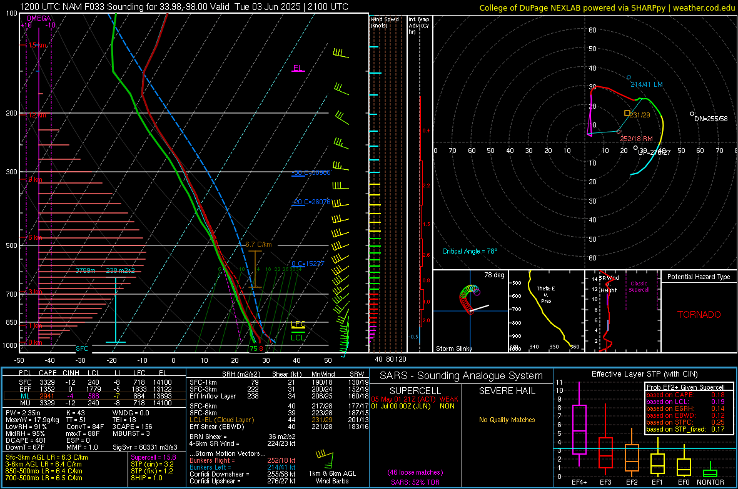Image resolution: width=738 pixels, height=489 pixels.
Task: Click the Eff Inflow Layer row
Action: click(279, 396)
